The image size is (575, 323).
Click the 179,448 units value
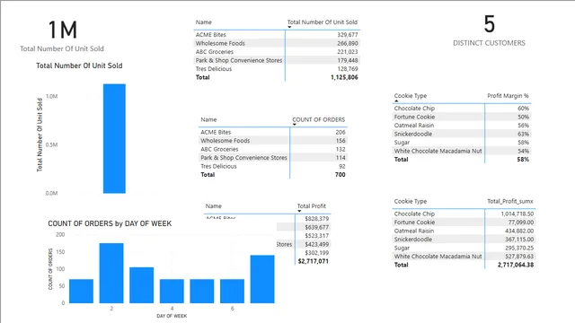pos(348,60)
